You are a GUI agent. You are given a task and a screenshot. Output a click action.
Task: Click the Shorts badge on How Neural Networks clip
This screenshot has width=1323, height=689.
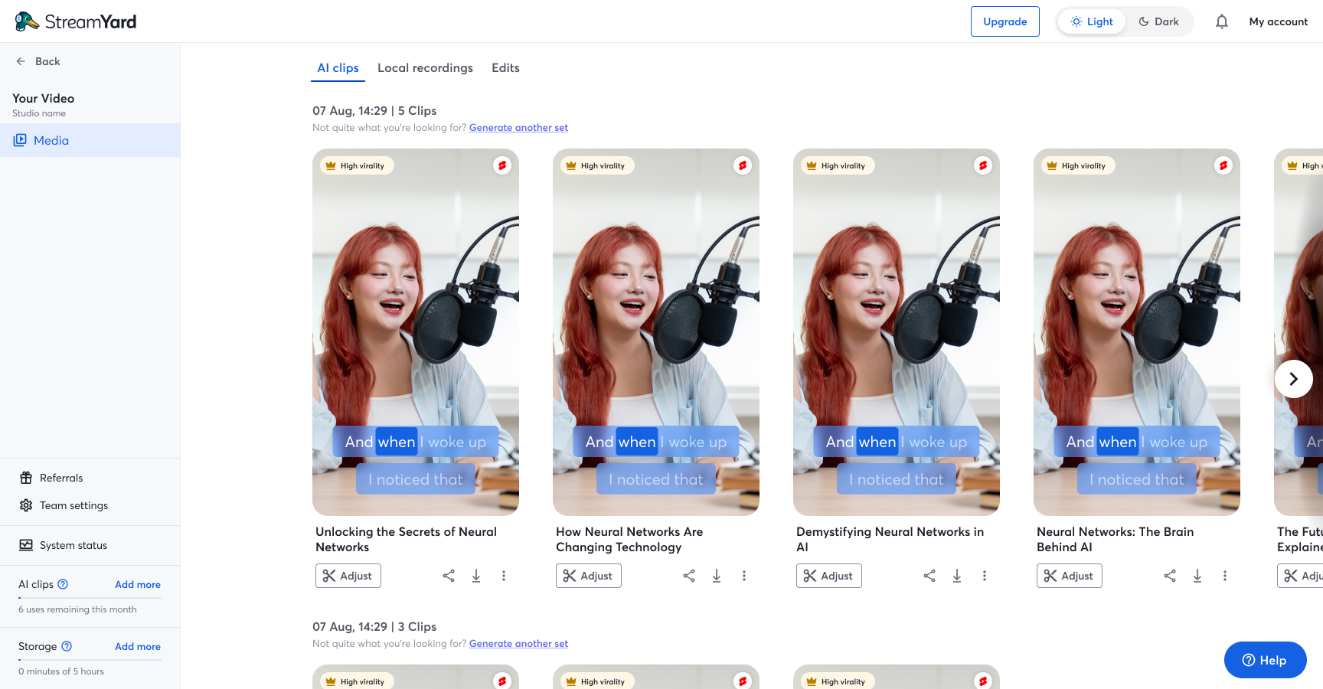pos(743,165)
